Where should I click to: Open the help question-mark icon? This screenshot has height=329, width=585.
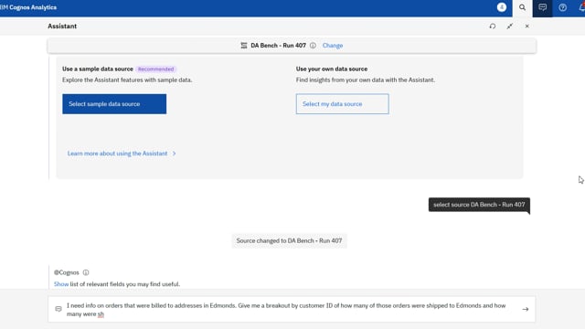[563, 7]
